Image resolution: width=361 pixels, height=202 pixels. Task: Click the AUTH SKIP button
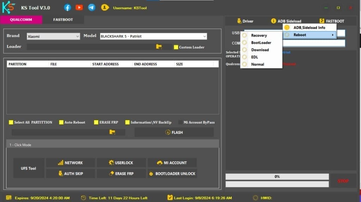[71, 174]
